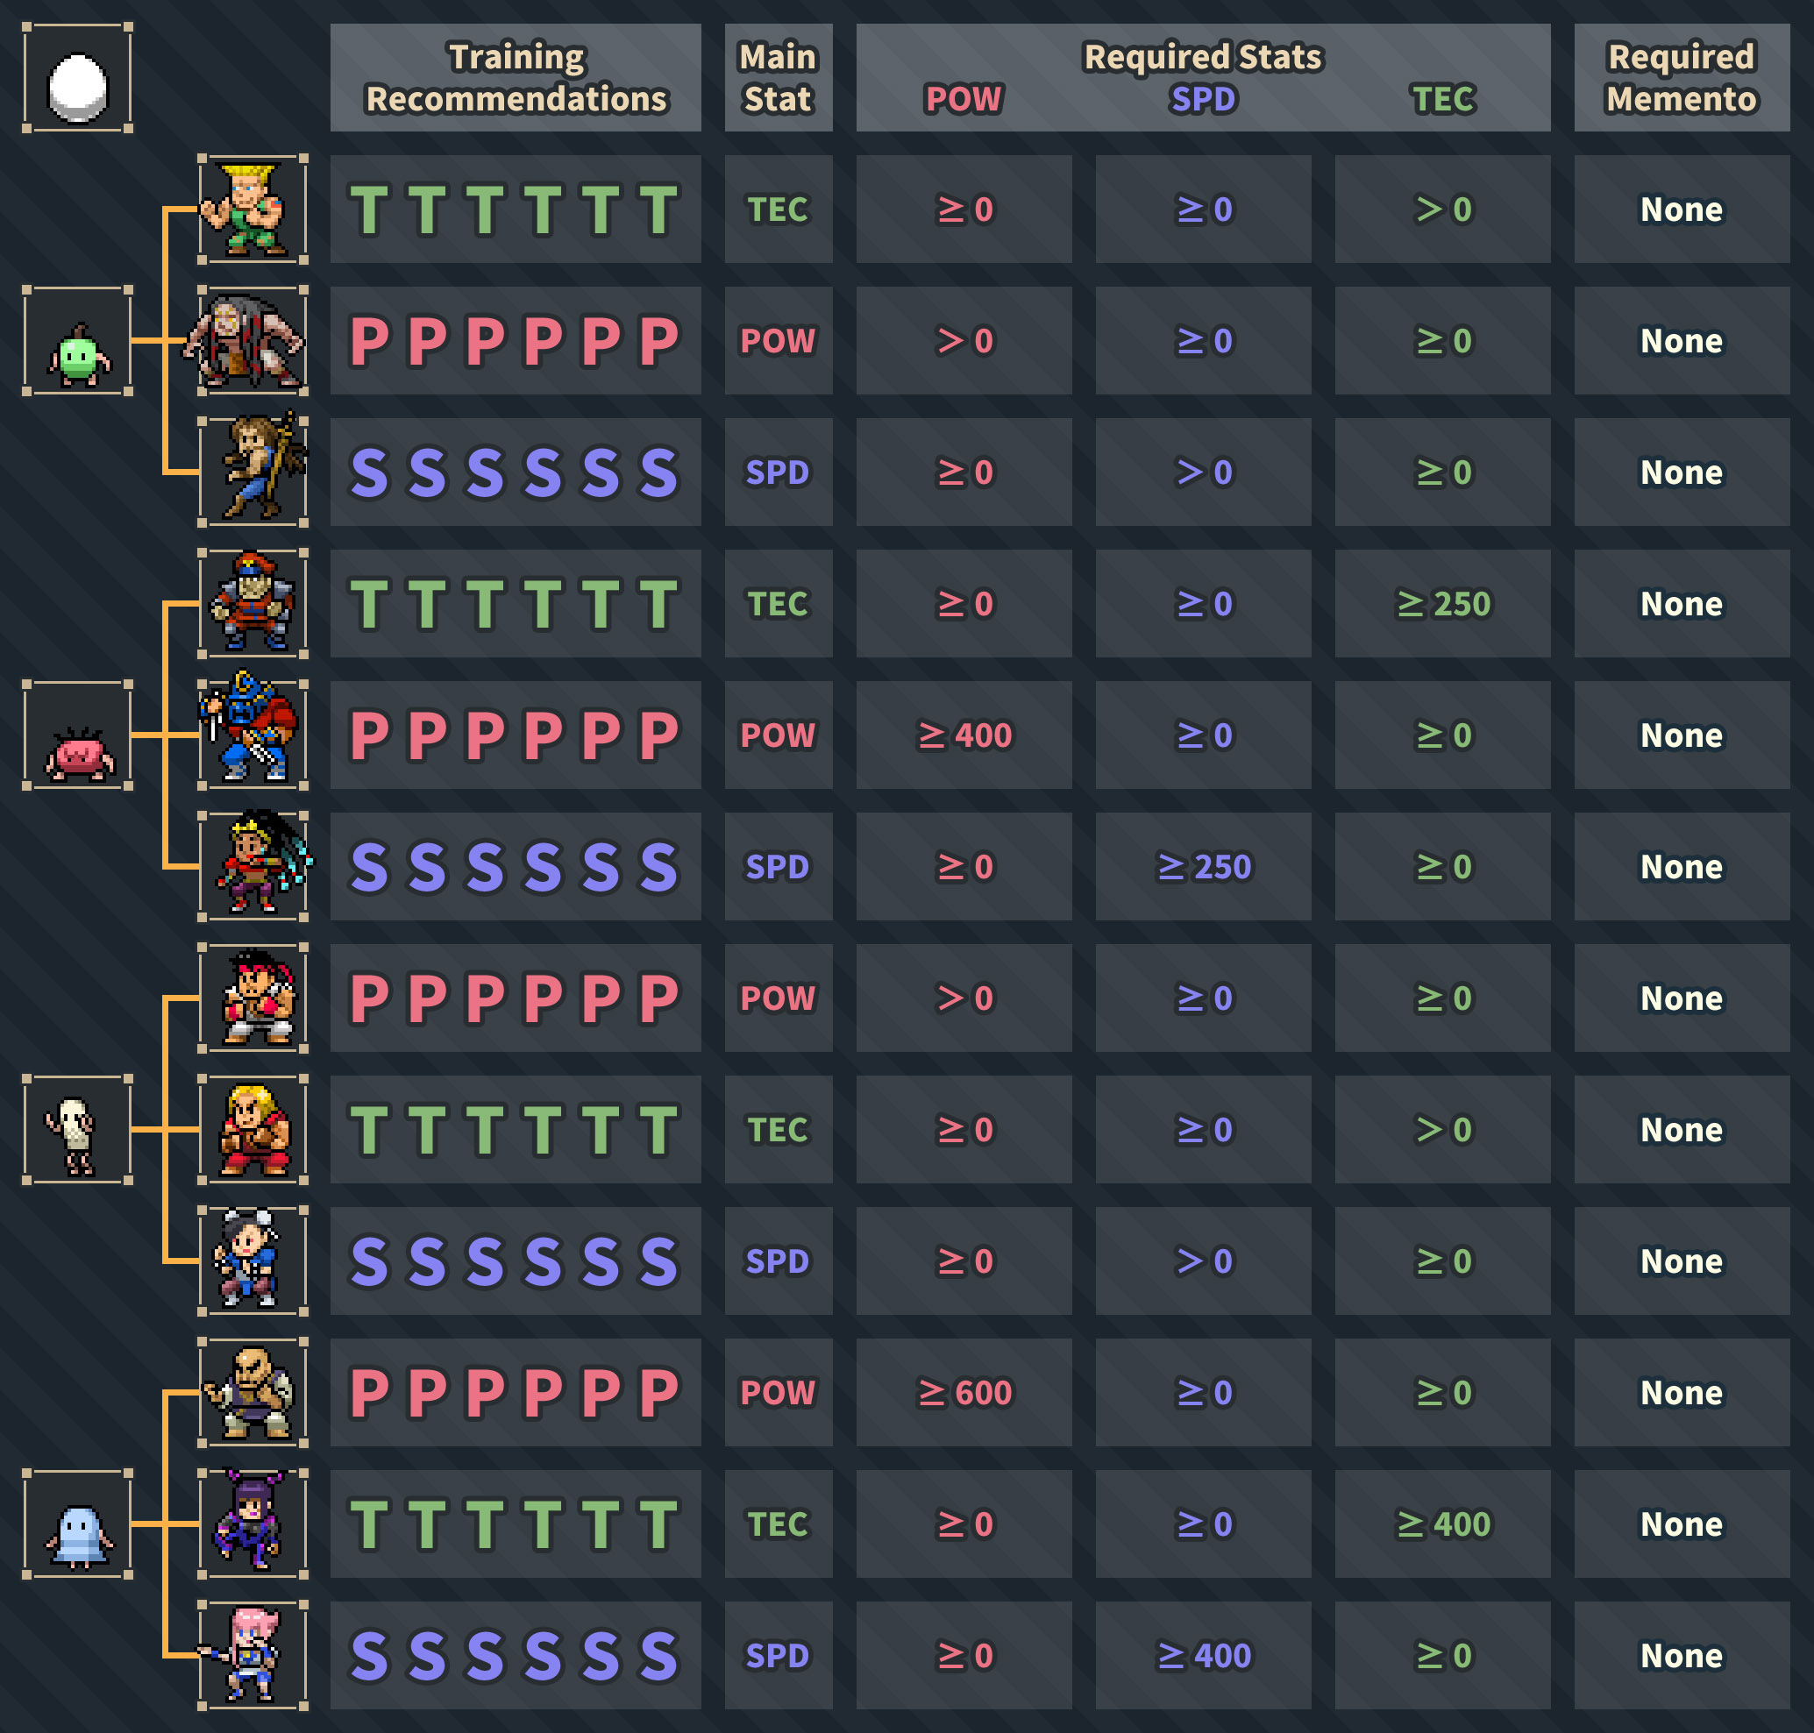Click the "≥ 400" TEC requirement cell

1443,1524
